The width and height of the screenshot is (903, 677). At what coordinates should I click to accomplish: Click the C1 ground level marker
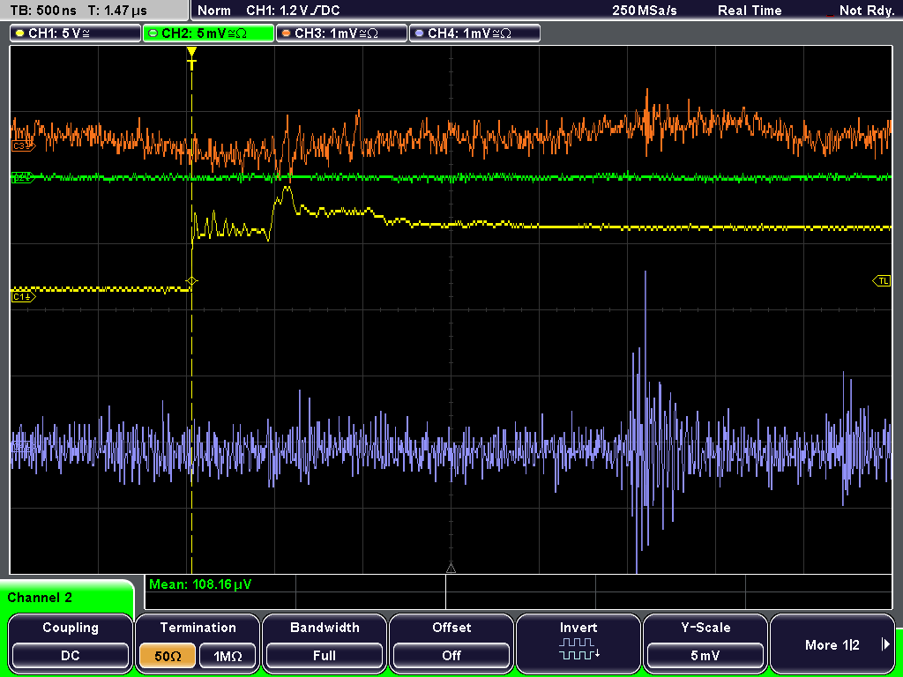point(23,296)
